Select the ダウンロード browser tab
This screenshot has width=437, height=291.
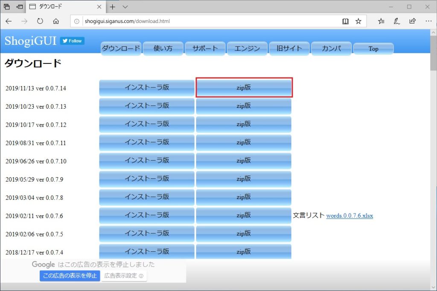click(x=65, y=7)
